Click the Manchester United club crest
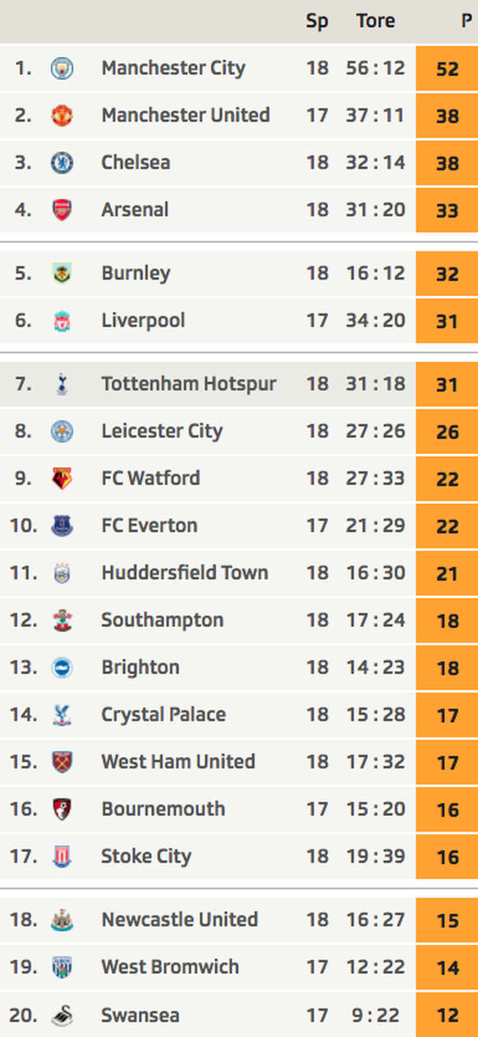The width and height of the screenshot is (478, 1037). click(x=62, y=115)
